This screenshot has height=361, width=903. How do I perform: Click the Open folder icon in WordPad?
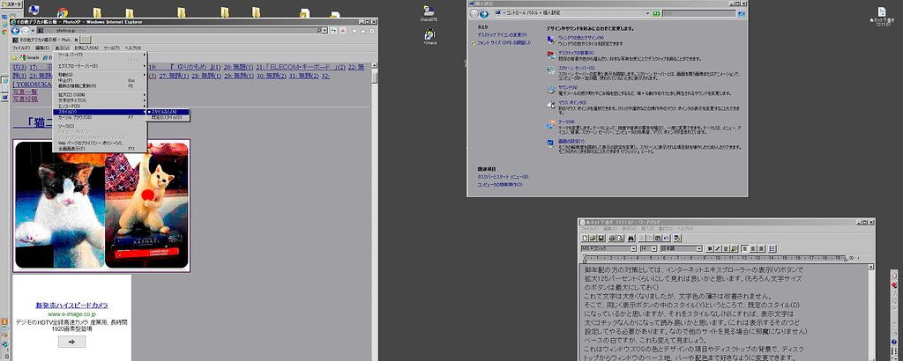[593, 238]
